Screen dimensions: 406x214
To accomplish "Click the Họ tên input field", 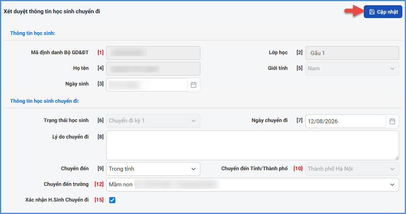I will 153,69.
